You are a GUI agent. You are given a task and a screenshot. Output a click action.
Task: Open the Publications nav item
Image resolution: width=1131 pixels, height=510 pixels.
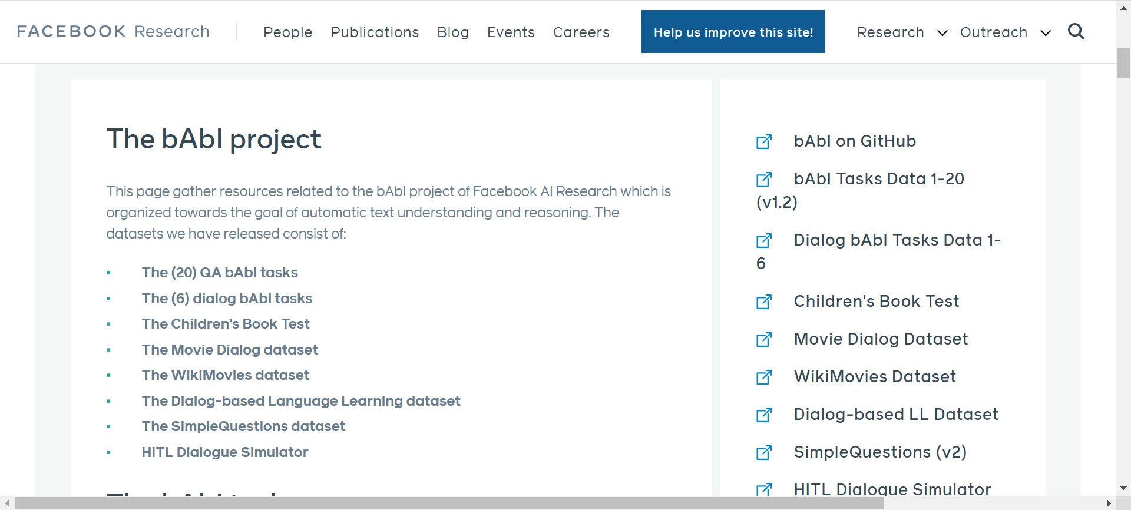point(375,32)
